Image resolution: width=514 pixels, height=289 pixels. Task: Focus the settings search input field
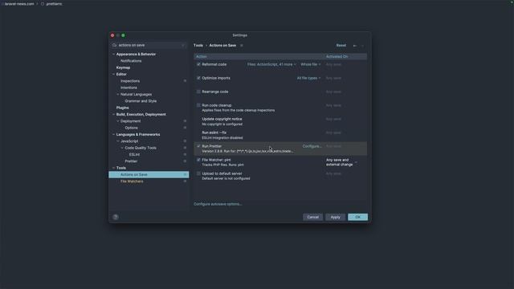pyautogui.click(x=149, y=45)
